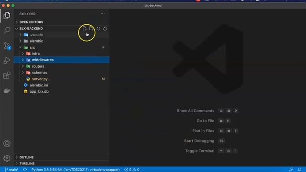Expand the alembic folder

point(62,41)
